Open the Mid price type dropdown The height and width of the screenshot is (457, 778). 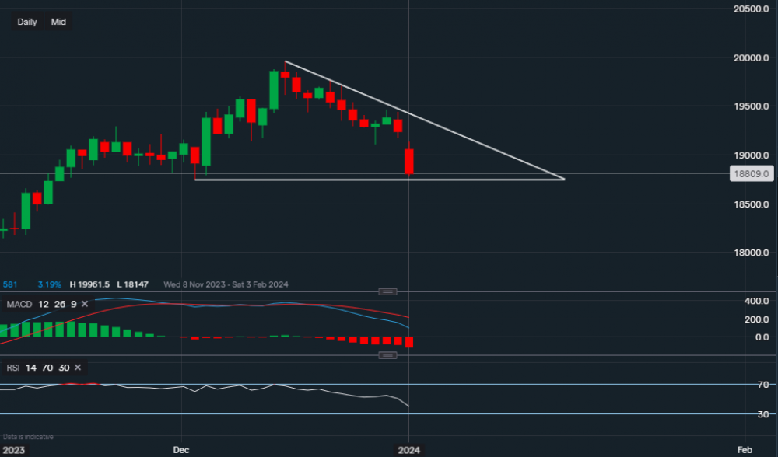click(x=58, y=22)
